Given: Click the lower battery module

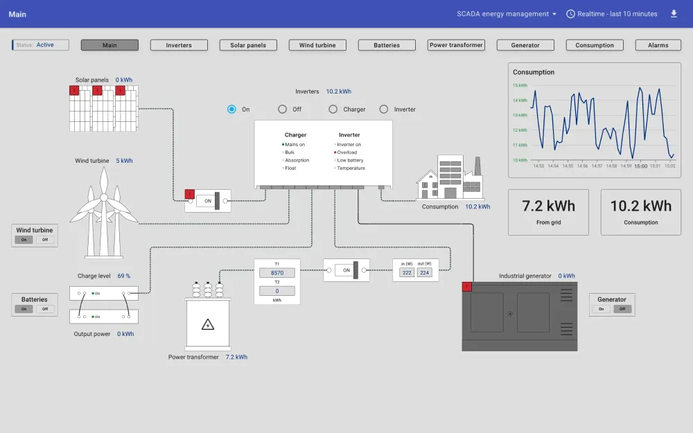Looking at the screenshot, I should [x=104, y=317].
